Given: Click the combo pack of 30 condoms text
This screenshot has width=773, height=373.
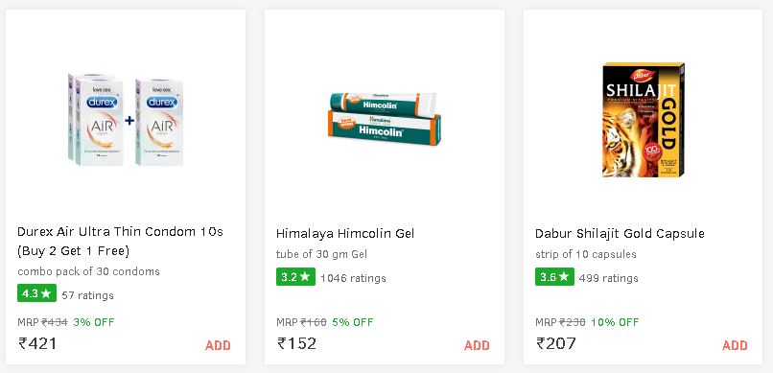Looking at the screenshot, I should click(x=89, y=271).
